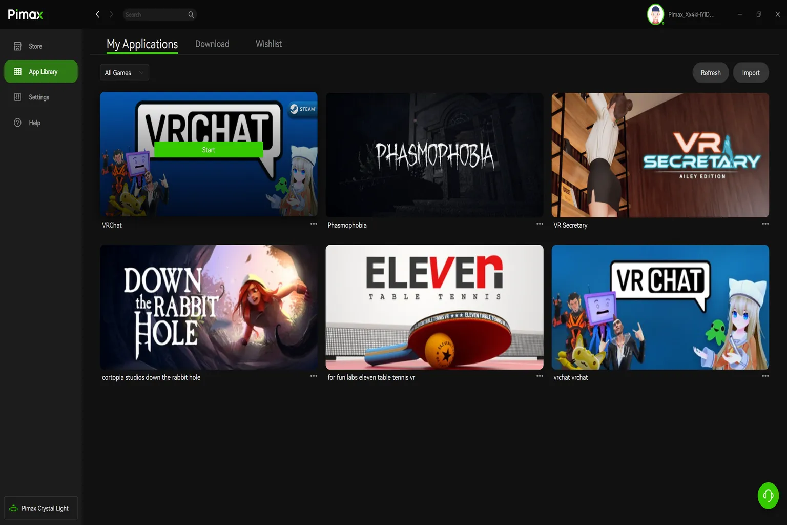The height and width of the screenshot is (525, 787).
Task: Click the Import button
Action: click(751, 73)
